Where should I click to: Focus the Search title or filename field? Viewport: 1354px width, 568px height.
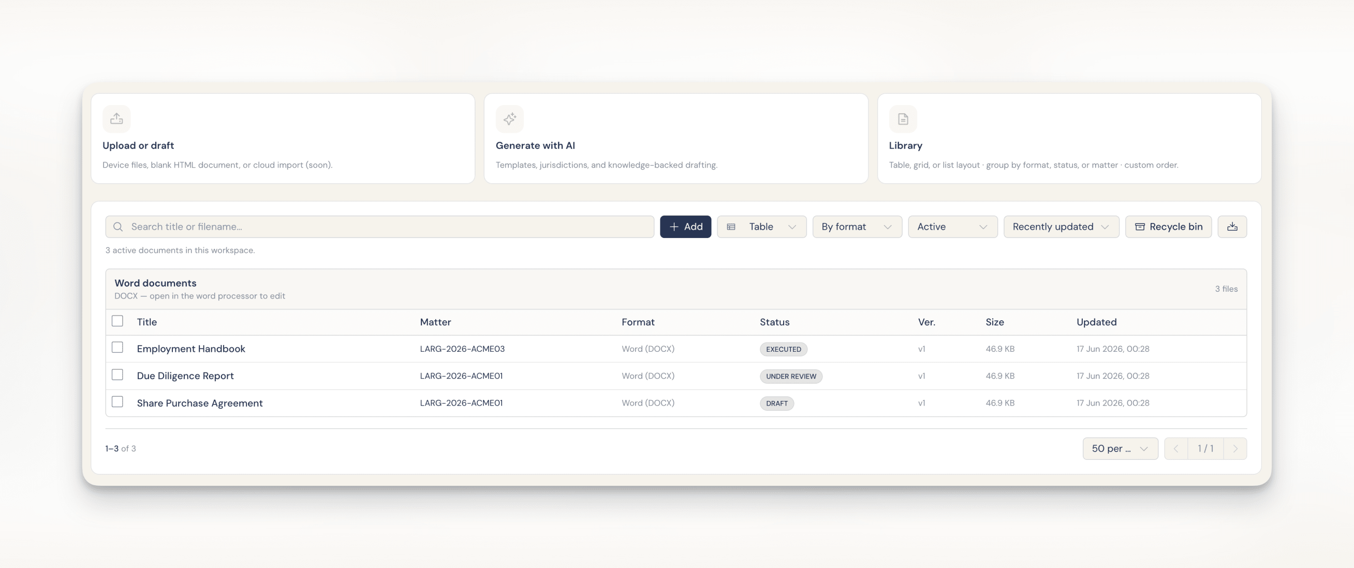pos(379,227)
